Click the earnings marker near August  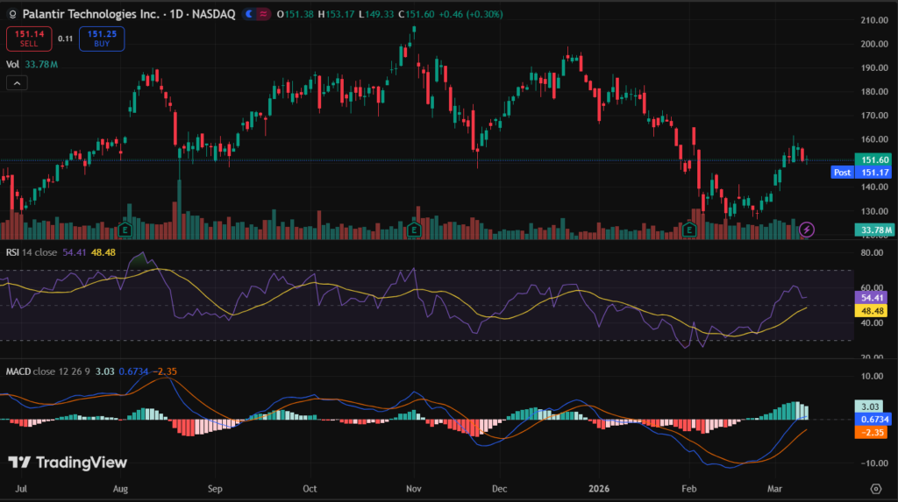coord(125,230)
